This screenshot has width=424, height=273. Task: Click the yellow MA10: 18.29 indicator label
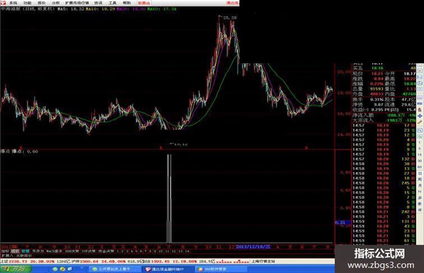pyautogui.click(x=101, y=9)
